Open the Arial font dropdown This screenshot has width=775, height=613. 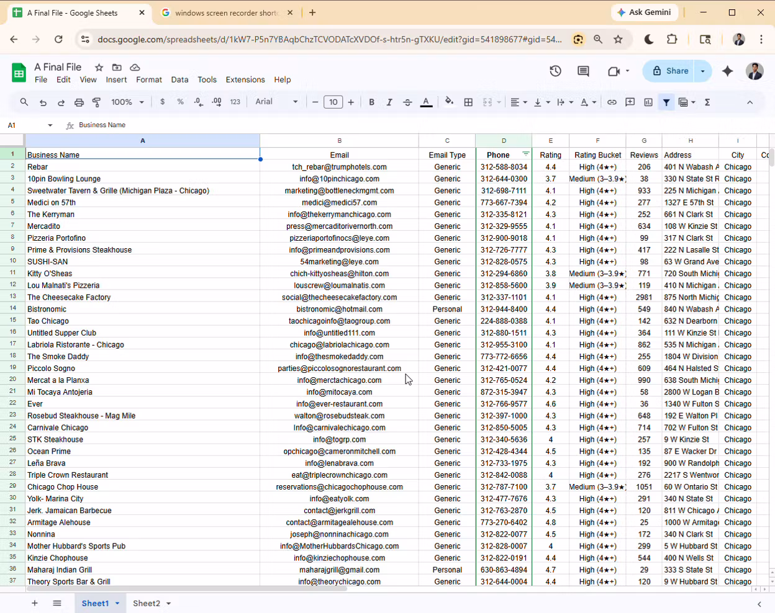click(276, 102)
